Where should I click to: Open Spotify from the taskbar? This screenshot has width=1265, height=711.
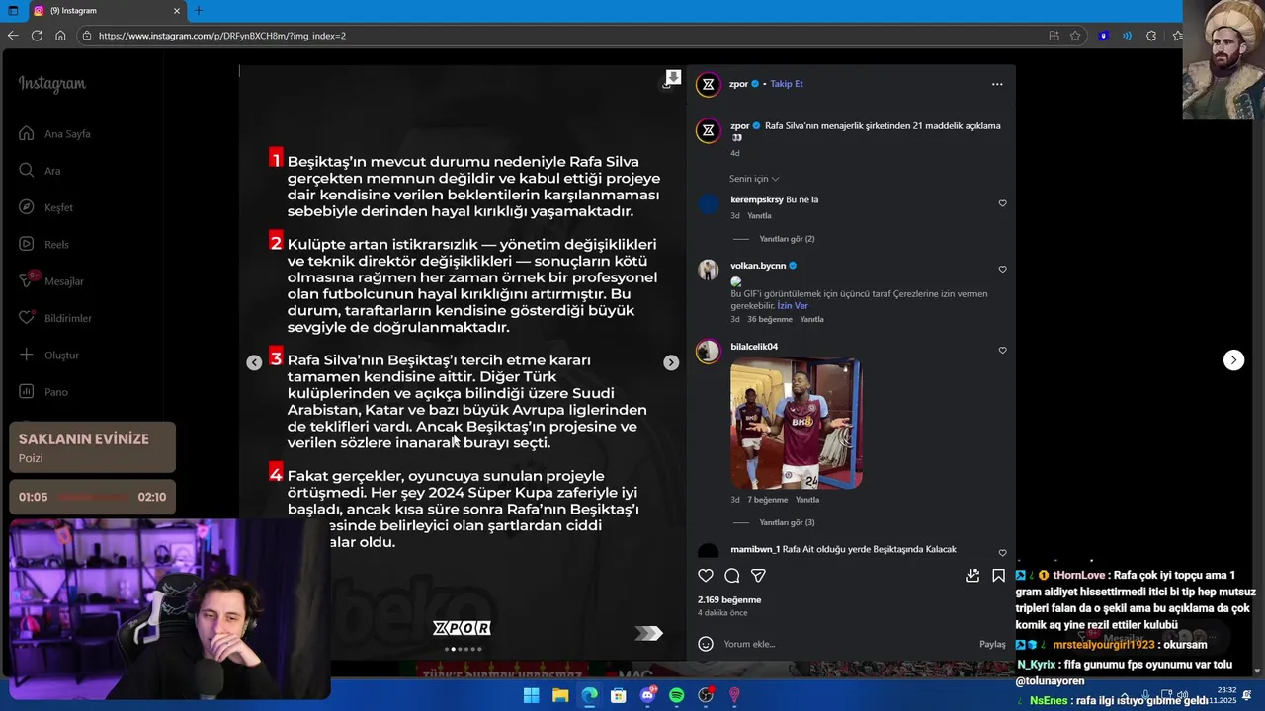tap(677, 695)
